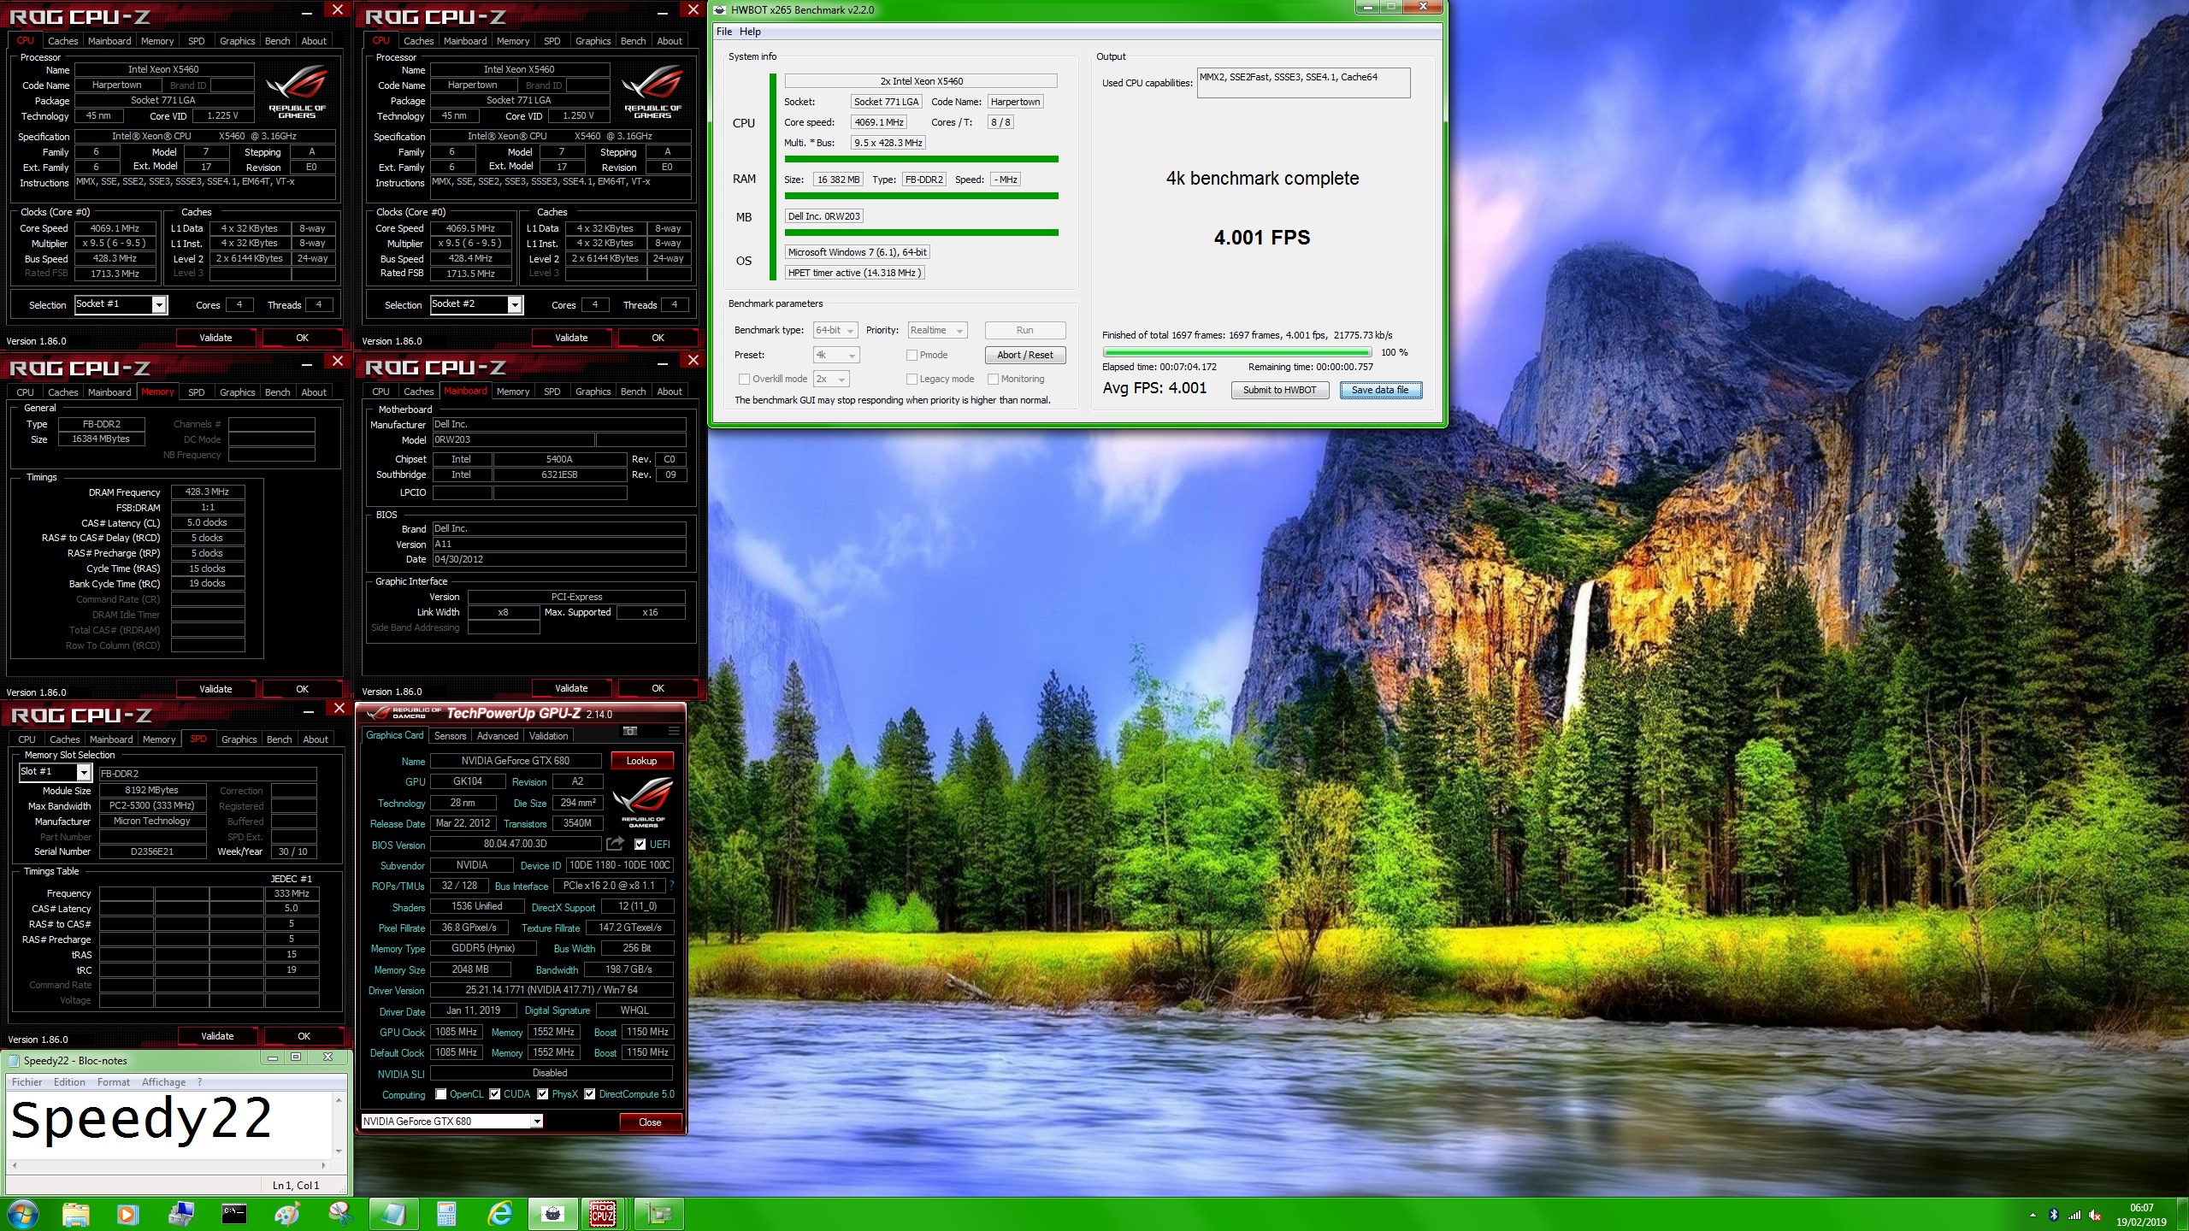
Task: Launch Windows Media Player from the taskbar
Action: [x=127, y=1213]
